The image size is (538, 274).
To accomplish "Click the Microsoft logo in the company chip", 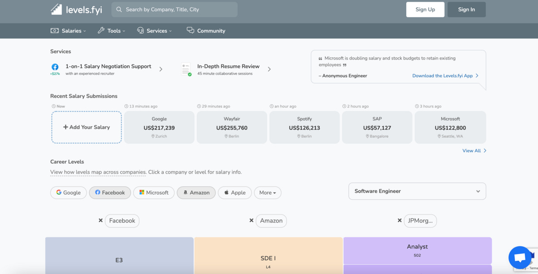I will (x=142, y=193).
